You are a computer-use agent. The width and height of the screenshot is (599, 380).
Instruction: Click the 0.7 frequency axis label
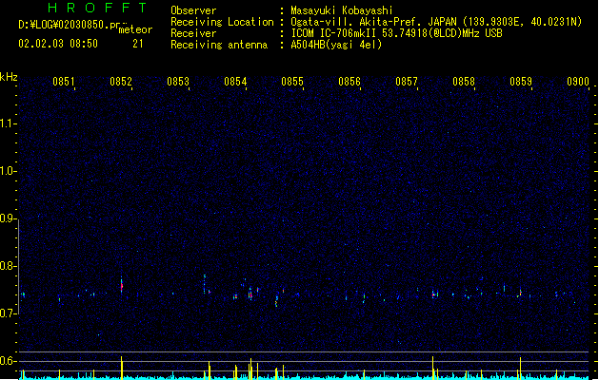[x=8, y=313]
